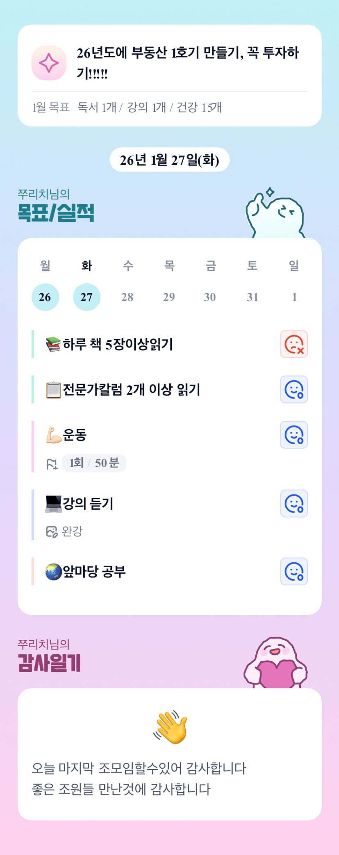Click the pink sparkle goal icon

49,63
